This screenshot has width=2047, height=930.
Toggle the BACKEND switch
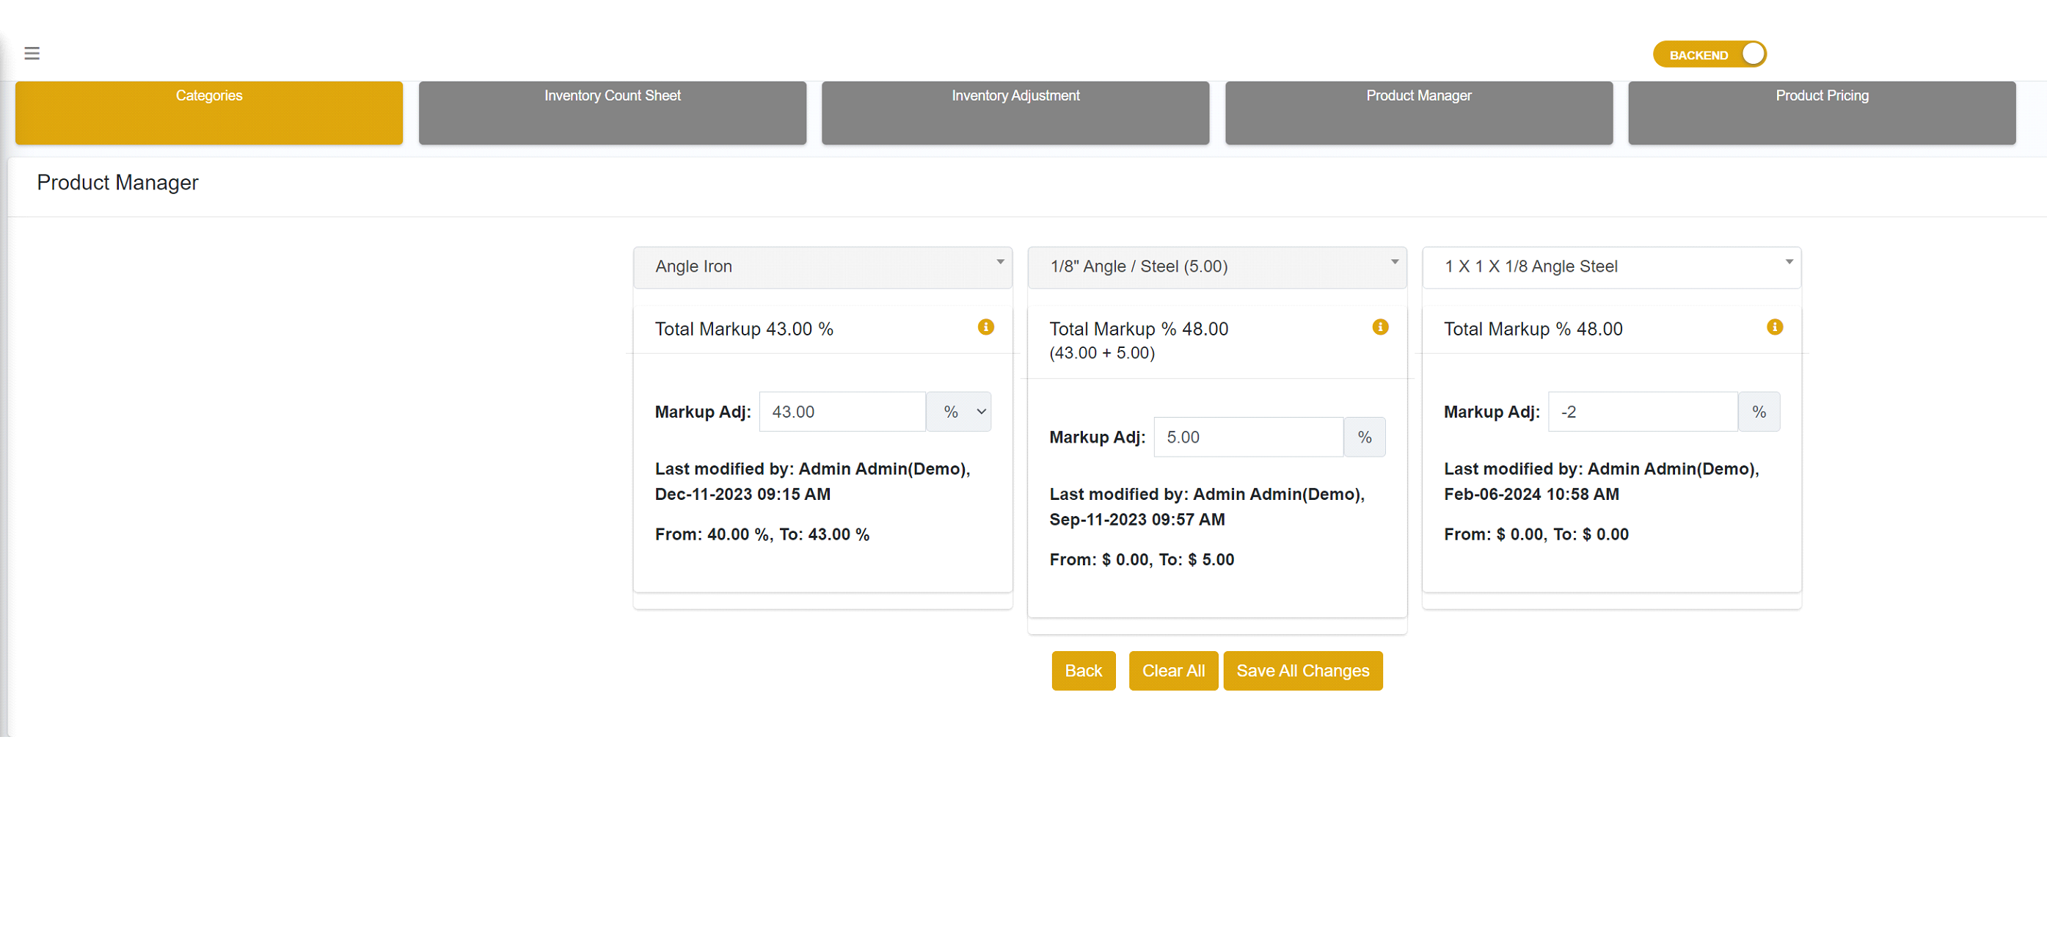coord(1710,54)
